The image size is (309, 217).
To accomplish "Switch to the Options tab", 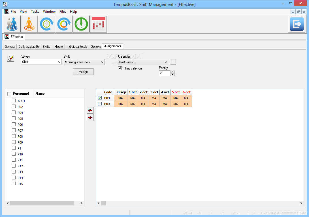I will tap(96, 47).
